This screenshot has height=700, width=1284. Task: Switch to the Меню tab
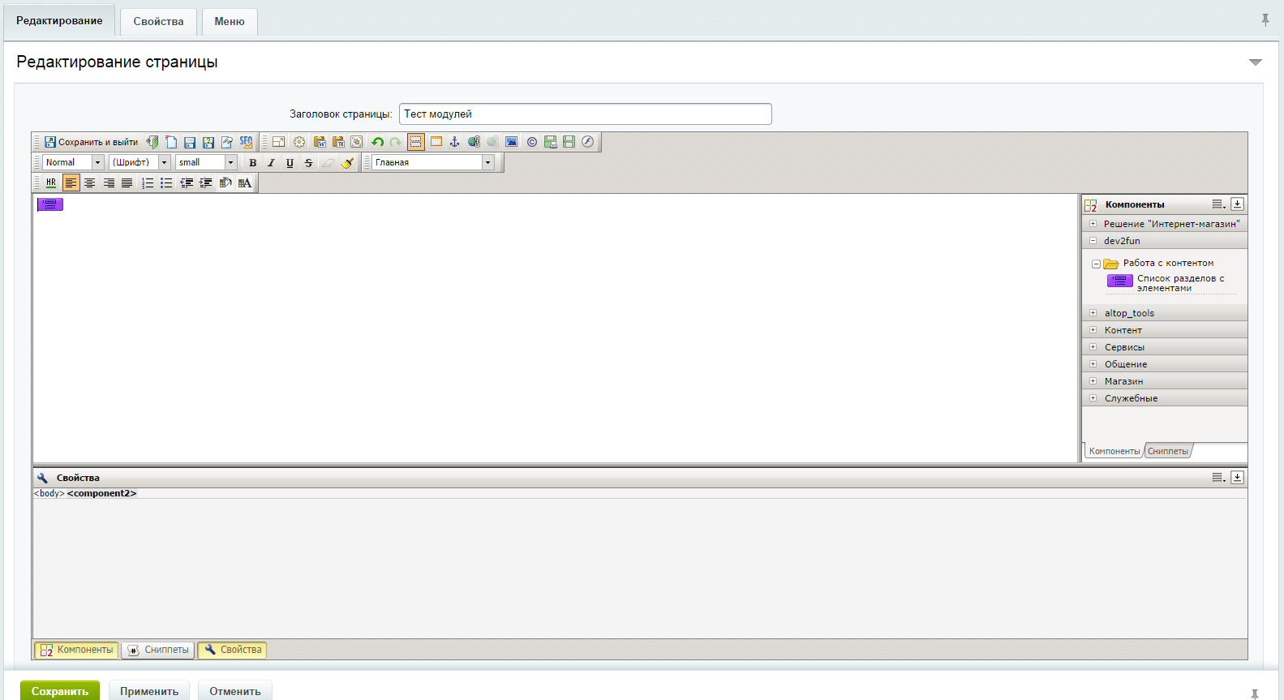pyautogui.click(x=229, y=22)
